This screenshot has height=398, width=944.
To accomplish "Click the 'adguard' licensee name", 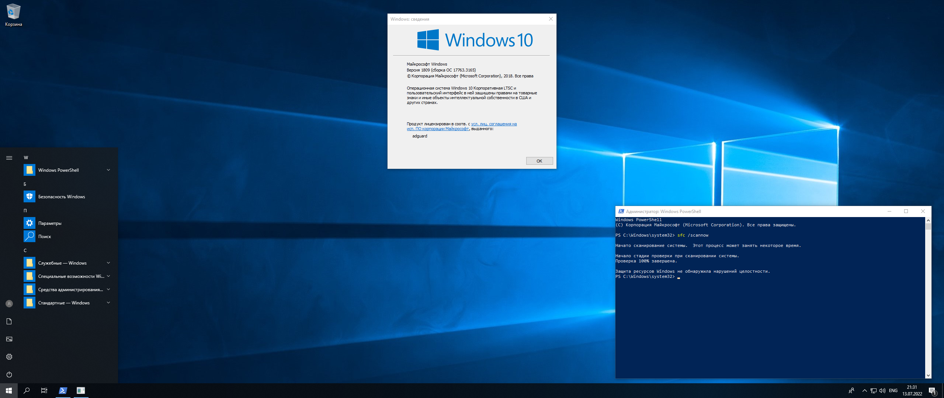I will (x=420, y=136).
